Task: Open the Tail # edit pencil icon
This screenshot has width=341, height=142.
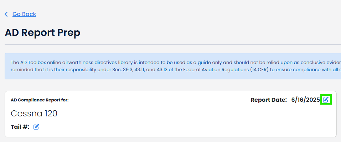Action: point(36,127)
